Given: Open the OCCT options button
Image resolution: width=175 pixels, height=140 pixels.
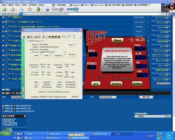Looking at the screenshot, I should coord(137,83).
